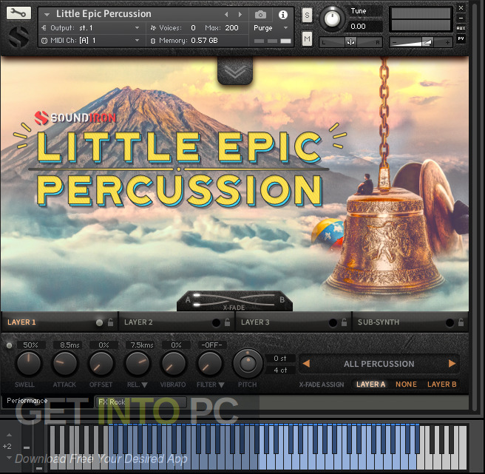This screenshot has width=485, height=474.
Task: Open snapshot view camera icon
Action: point(260,15)
